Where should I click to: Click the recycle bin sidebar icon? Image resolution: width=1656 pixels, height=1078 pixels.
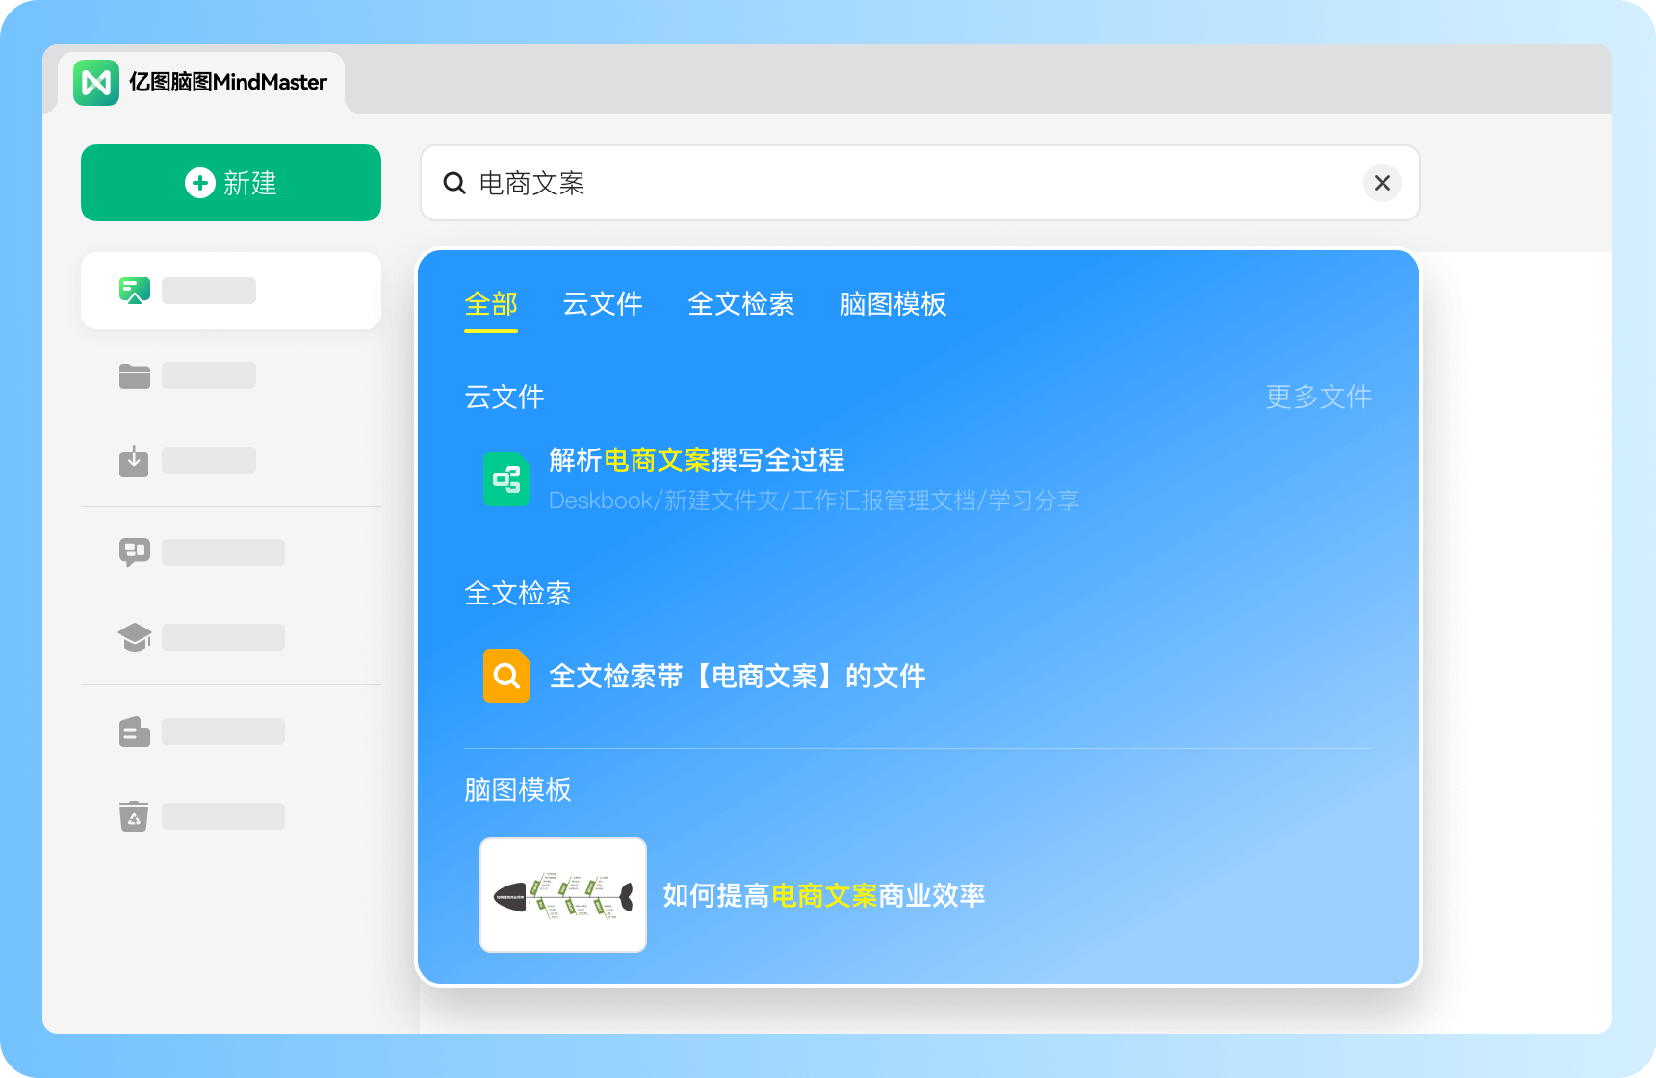[x=134, y=816]
